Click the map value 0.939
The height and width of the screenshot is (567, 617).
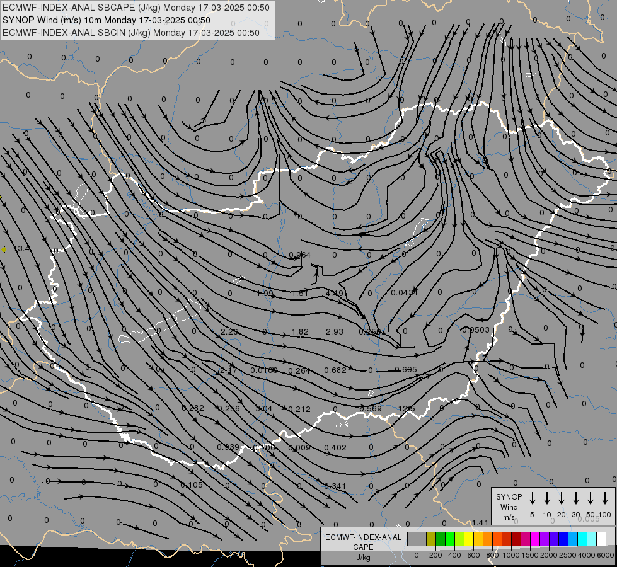click(228, 447)
